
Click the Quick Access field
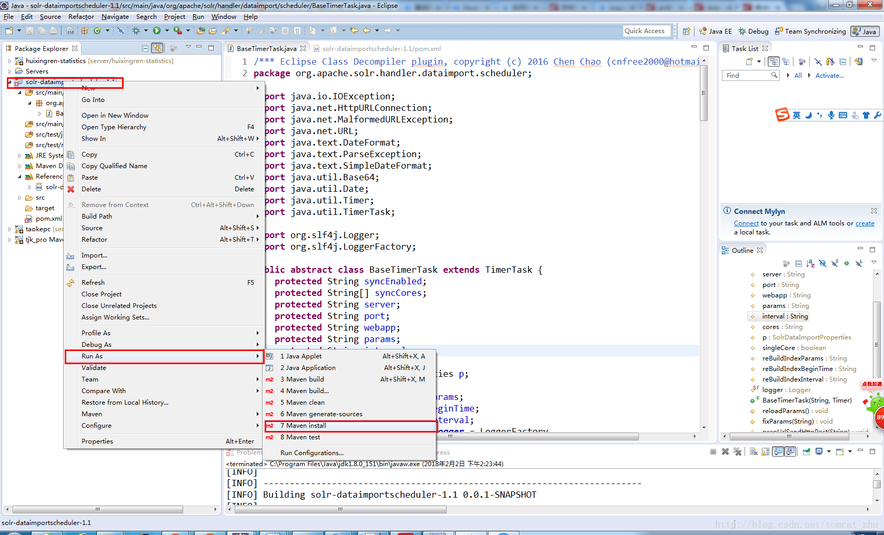click(x=647, y=31)
